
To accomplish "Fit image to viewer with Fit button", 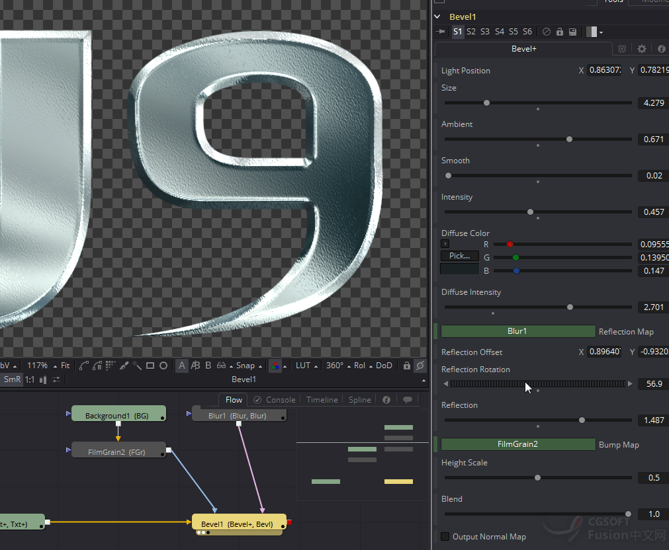I will coord(66,366).
